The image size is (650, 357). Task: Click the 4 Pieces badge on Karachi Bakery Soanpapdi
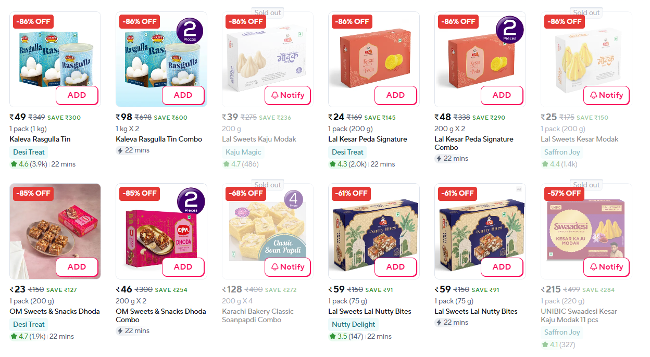(293, 200)
